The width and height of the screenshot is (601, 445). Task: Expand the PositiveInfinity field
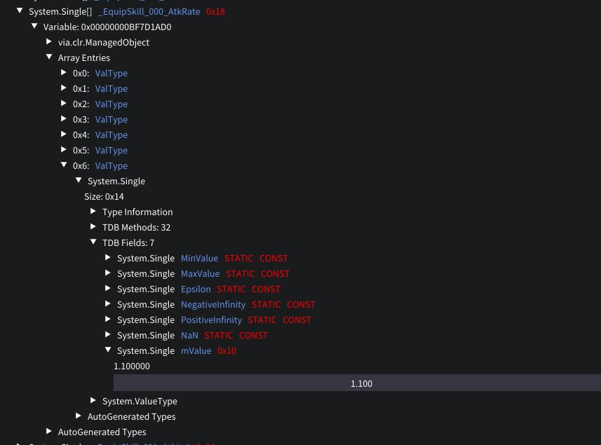108,320
